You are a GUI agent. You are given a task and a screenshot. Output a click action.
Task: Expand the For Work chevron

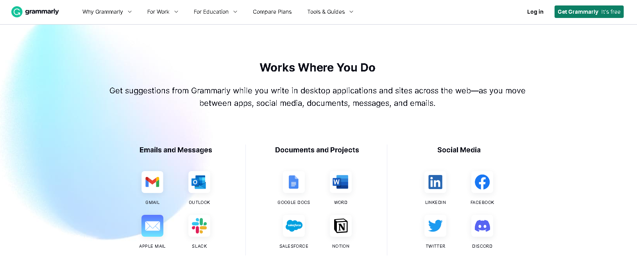[x=176, y=12]
